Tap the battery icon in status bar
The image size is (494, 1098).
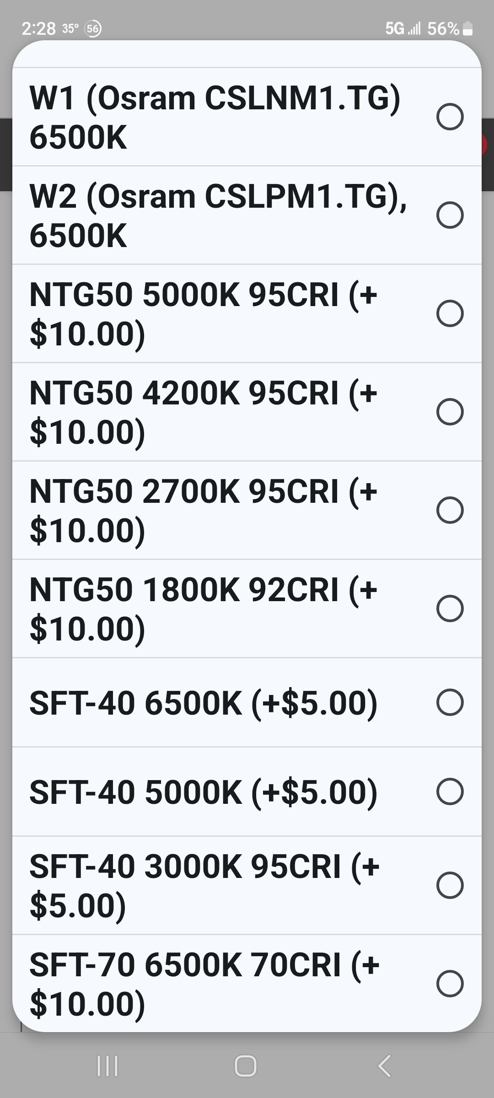coord(467,29)
